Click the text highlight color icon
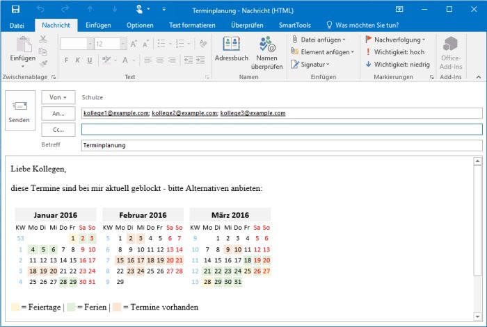487x327 pixels. pyautogui.click(x=106, y=60)
